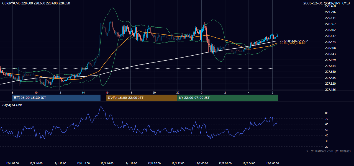Click RSI scale value 70
This screenshot has width=354, height=166.
pyautogui.click(x=327, y=119)
